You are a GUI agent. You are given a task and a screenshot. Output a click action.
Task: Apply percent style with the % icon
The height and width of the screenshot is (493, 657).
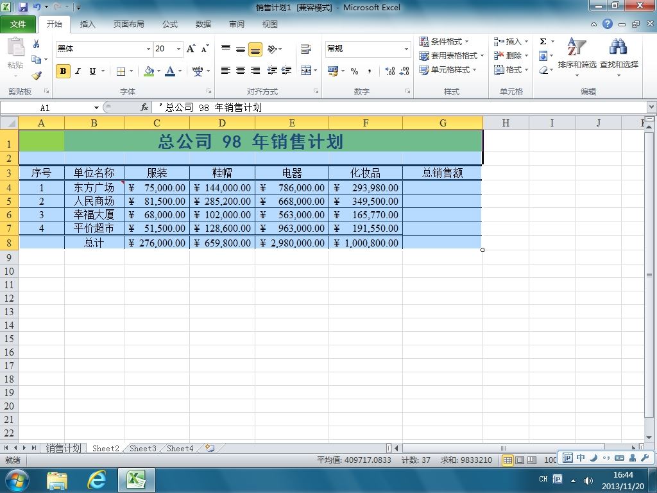point(354,71)
